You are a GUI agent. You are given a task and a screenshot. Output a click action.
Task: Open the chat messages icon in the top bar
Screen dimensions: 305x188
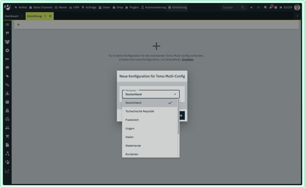pos(265,7)
